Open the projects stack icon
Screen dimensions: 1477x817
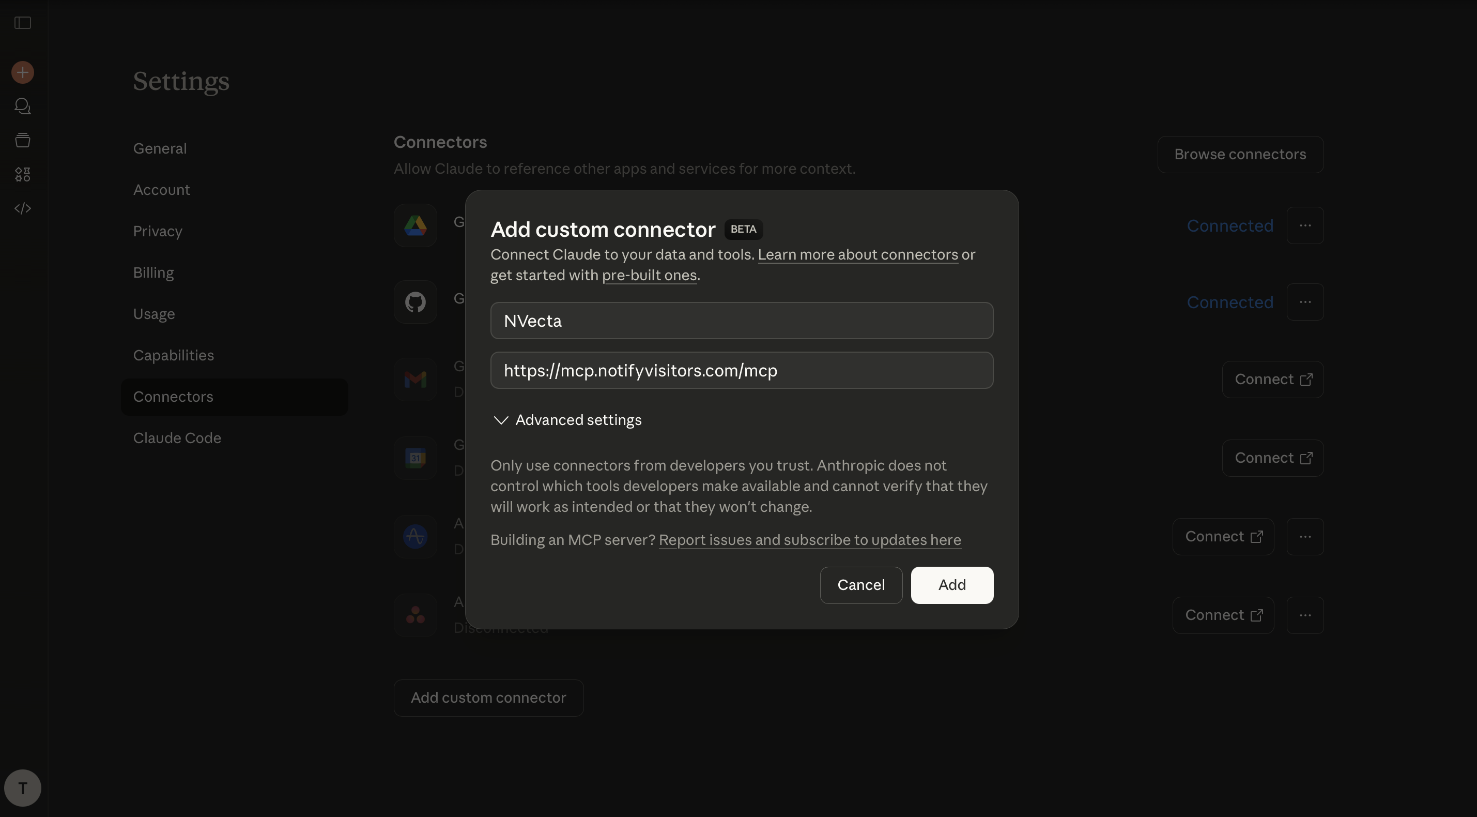[x=22, y=140]
